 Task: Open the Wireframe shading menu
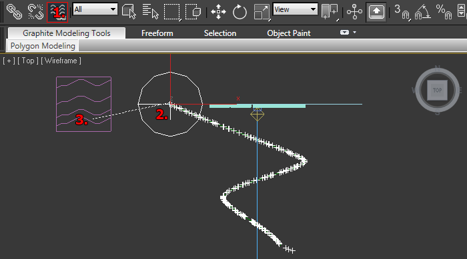[x=61, y=61]
